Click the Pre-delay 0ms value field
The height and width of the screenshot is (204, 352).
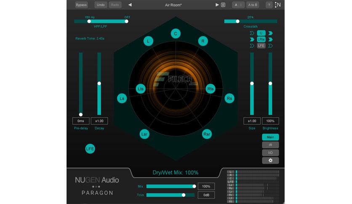point(81,121)
